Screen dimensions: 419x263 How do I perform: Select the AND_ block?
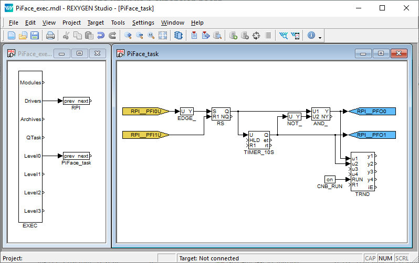point(321,114)
